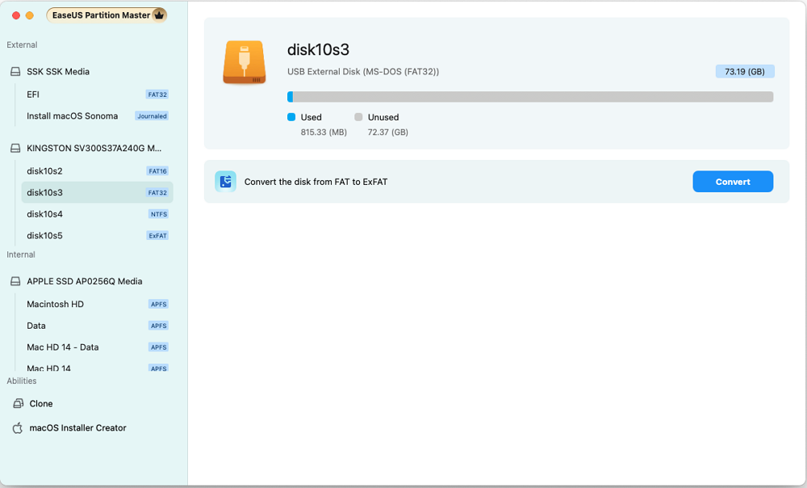Click the blue Convert button
Screen dimensions: 807x488
[x=733, y=182]
